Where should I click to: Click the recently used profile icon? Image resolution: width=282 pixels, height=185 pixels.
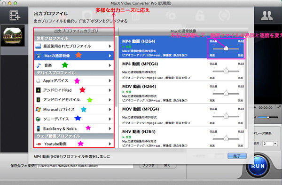click(x=38, y=46)
